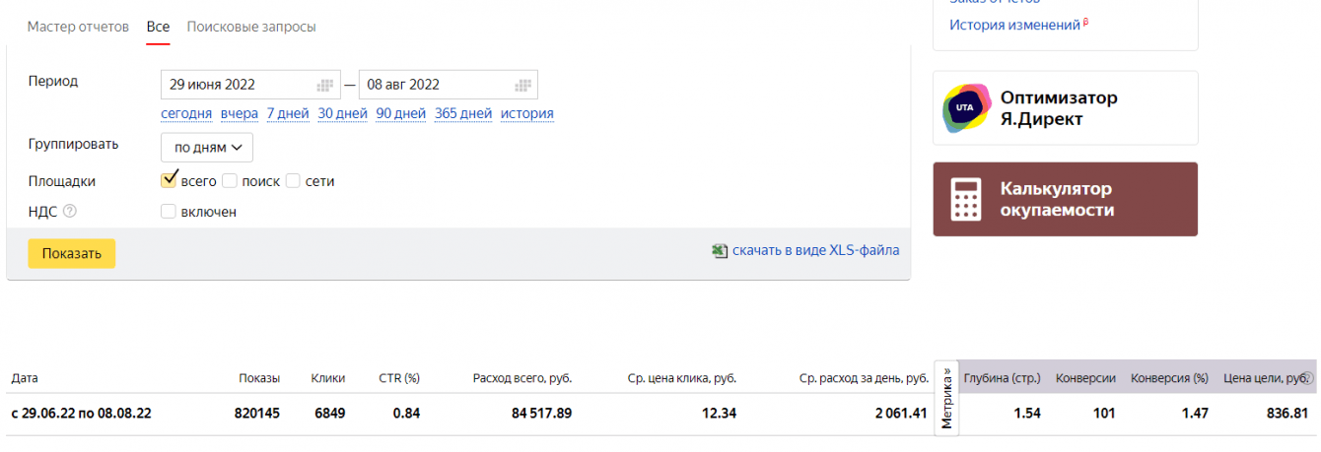Open calendar icon in start date field
The image size is (1321, 452).
[x=325, y=85]
